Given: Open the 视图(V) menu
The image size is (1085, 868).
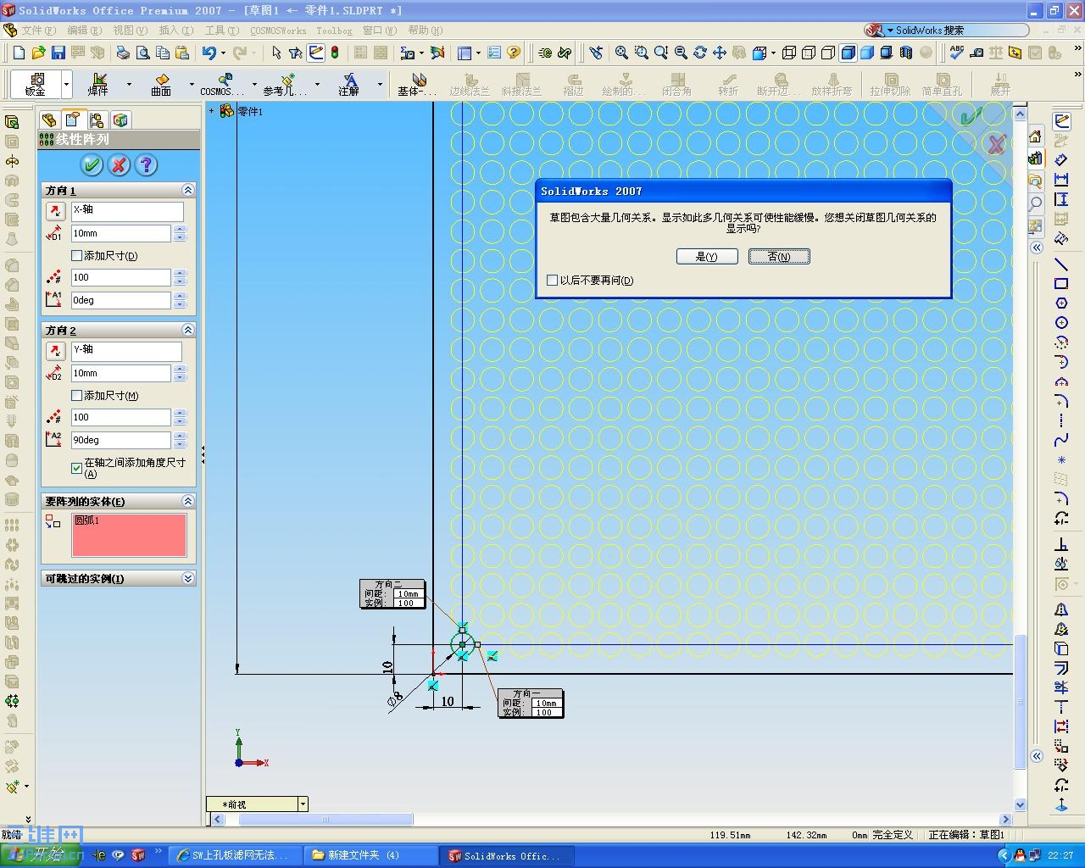Looking at the screenshot, I should tap(130, 31).
